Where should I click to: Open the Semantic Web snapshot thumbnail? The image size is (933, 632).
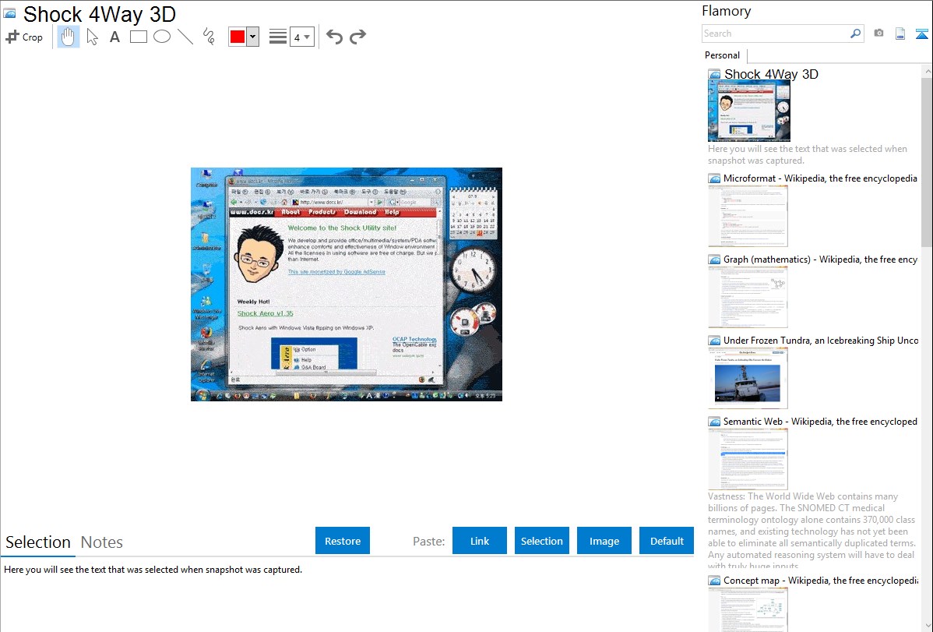[x=748, y=459]
